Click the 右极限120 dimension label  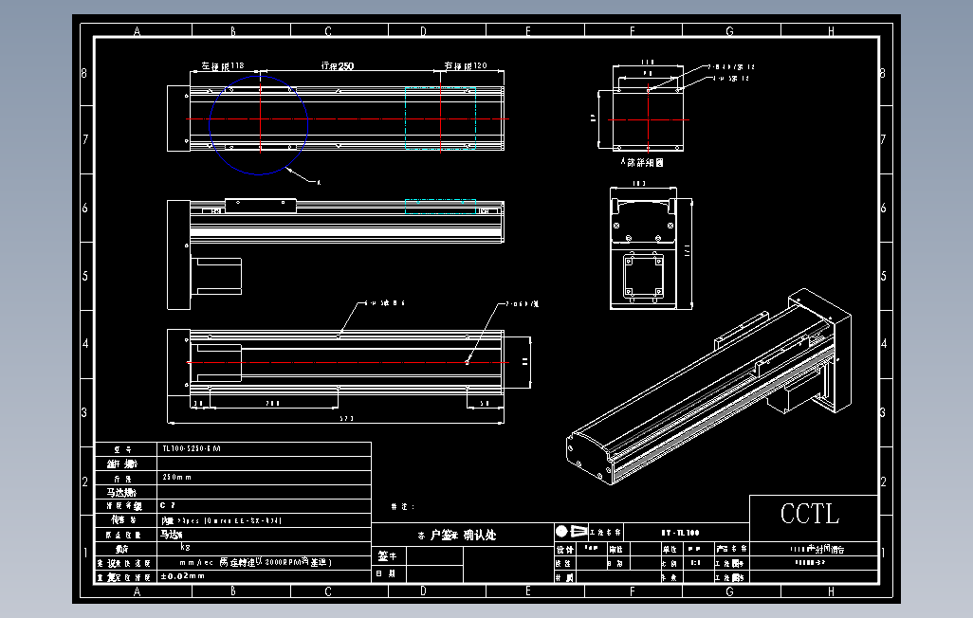pyautogui.click(x=466, y=65)
